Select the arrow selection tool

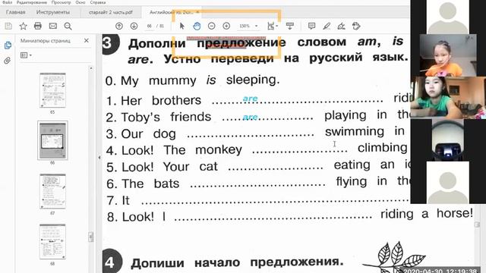(182, 26)
